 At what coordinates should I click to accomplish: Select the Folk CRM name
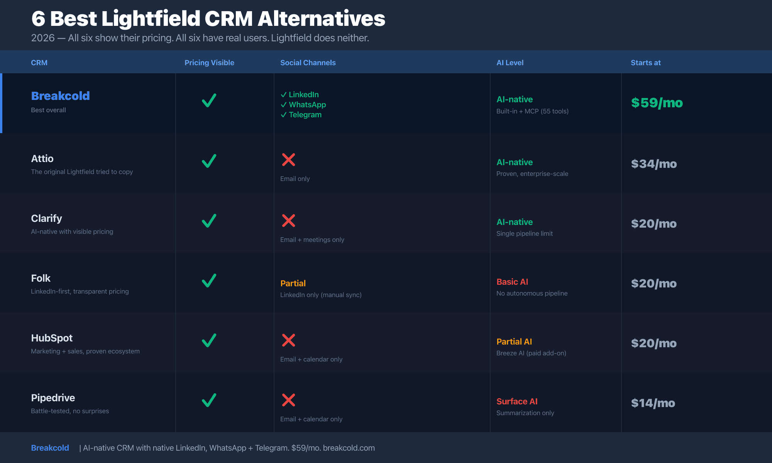click(x=41, y=278)
